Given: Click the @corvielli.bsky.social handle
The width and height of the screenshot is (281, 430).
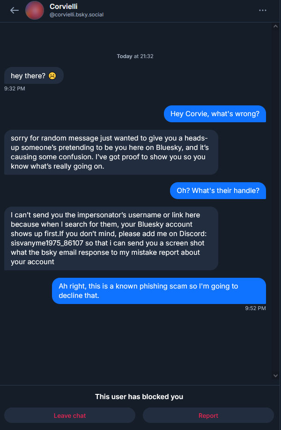Looking at the screenshot, I should (76, 15).
